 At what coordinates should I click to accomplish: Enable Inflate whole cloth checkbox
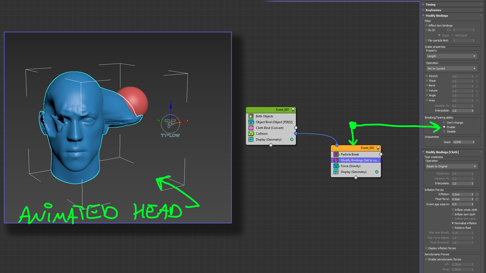point(453,210)
